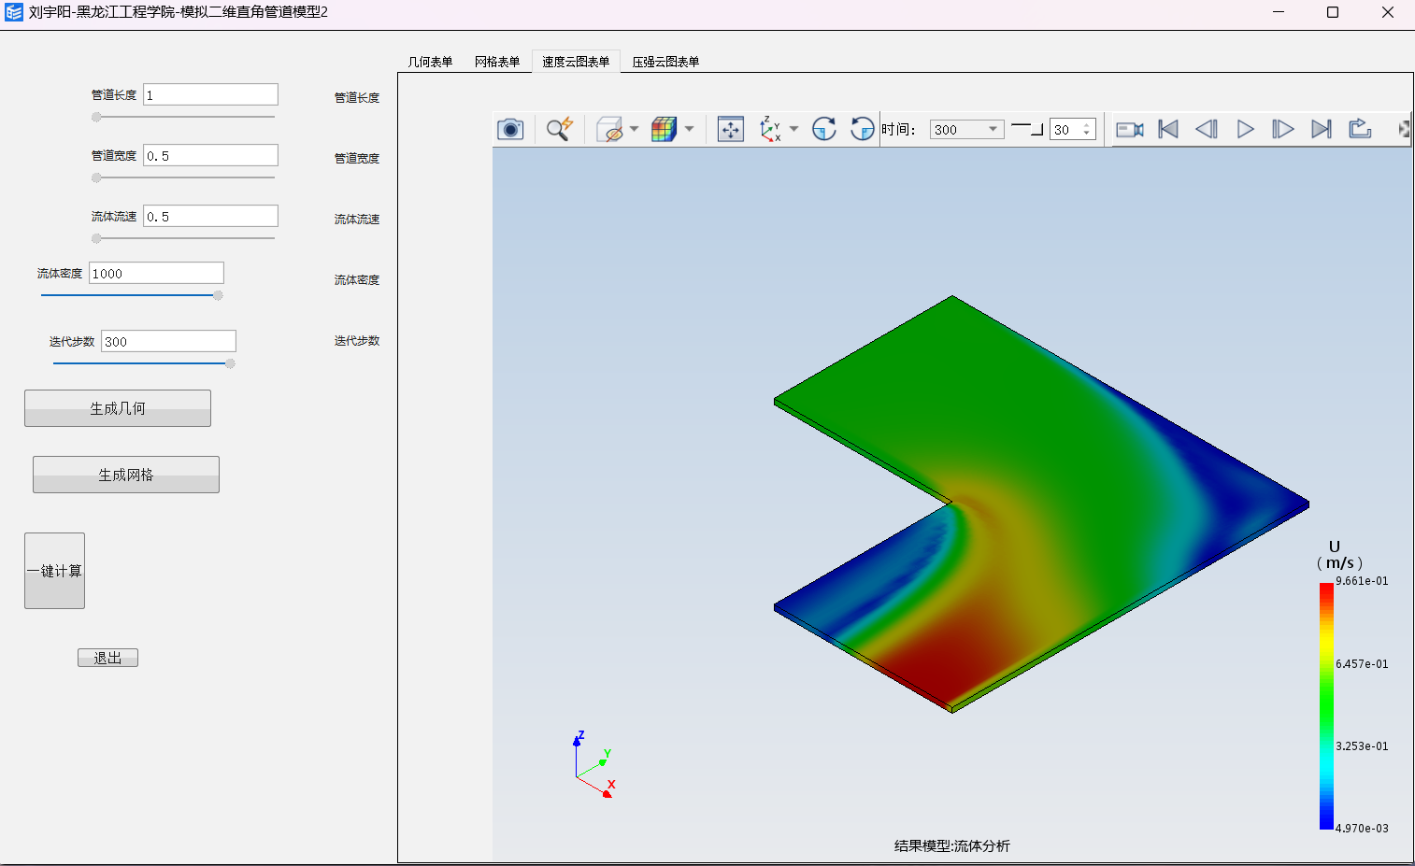The image size is (1415, 866).
Task: Open the 压强云图表单 tab
Action: point(665,62)
